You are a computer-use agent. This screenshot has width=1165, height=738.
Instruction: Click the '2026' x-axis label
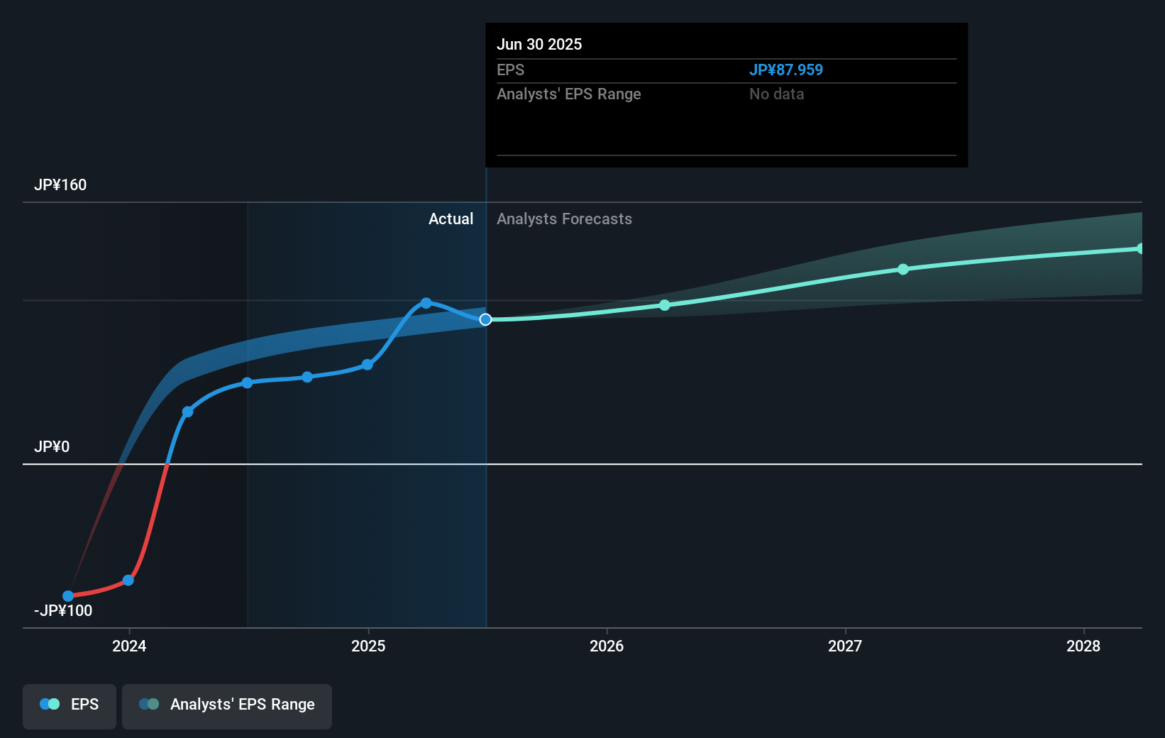pos(607,646)
